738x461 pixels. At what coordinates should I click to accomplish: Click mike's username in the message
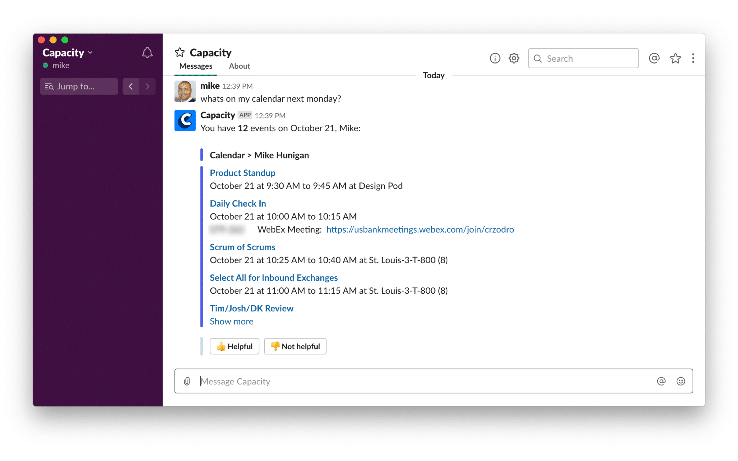210,86
